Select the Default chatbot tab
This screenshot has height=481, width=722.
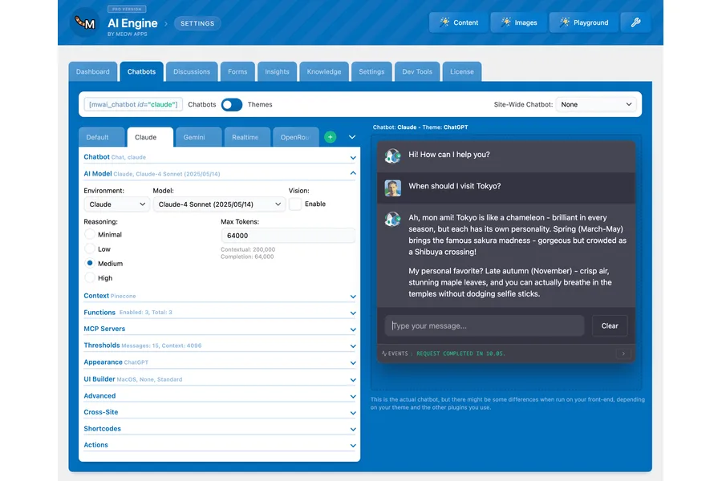[x=102, y=137]
